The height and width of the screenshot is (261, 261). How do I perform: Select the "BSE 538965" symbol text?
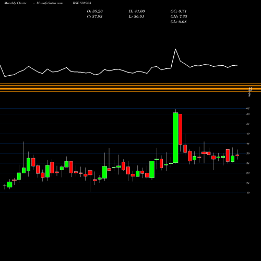82,3
